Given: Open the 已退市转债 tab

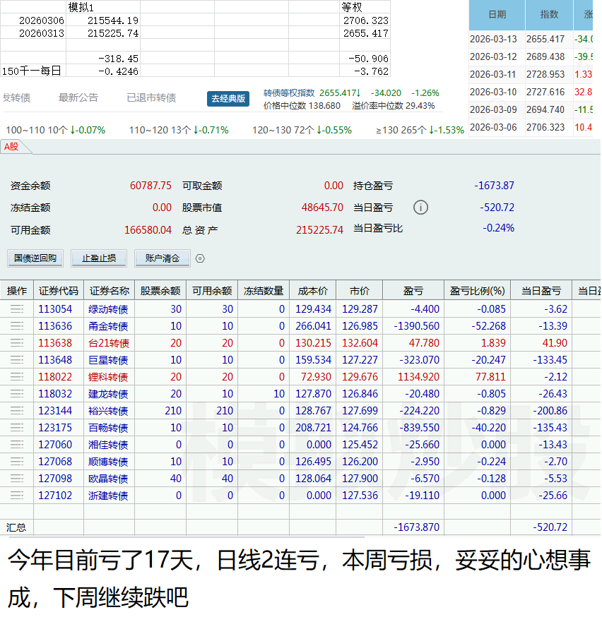Looking at the screenshot, I should [152, 97].
